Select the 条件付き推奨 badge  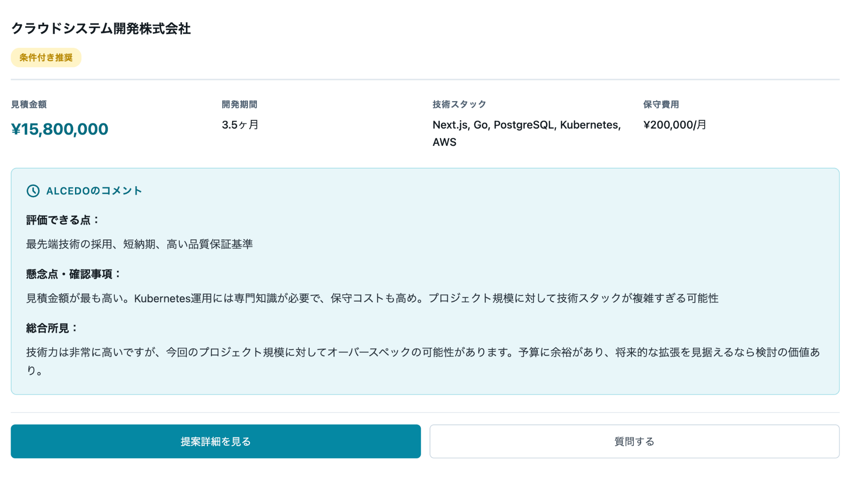(46, 57)
